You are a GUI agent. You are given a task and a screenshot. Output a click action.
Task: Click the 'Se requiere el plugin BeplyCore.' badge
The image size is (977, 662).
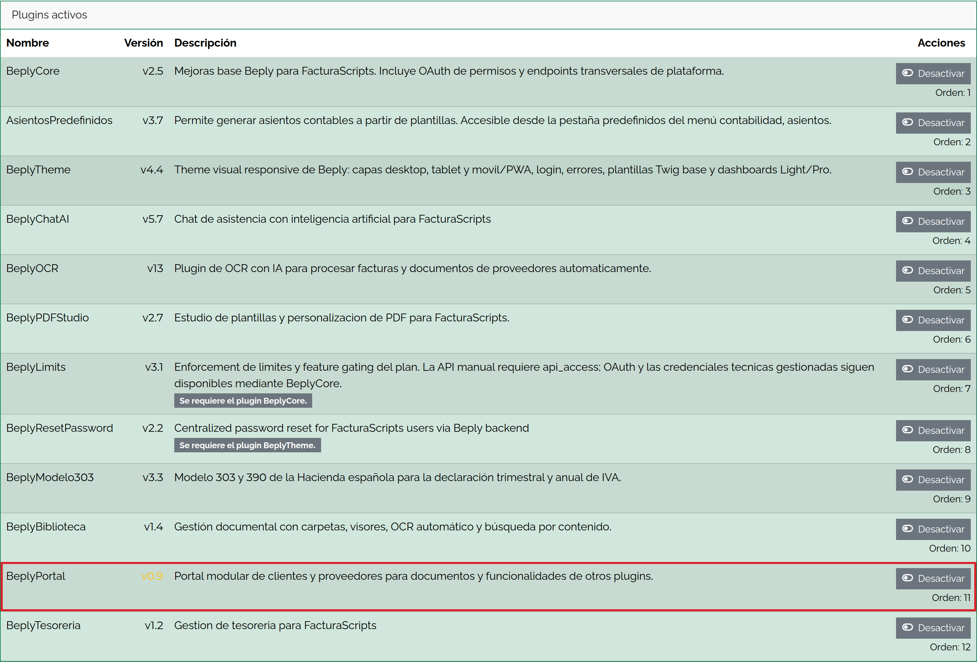tap(243, 401)
